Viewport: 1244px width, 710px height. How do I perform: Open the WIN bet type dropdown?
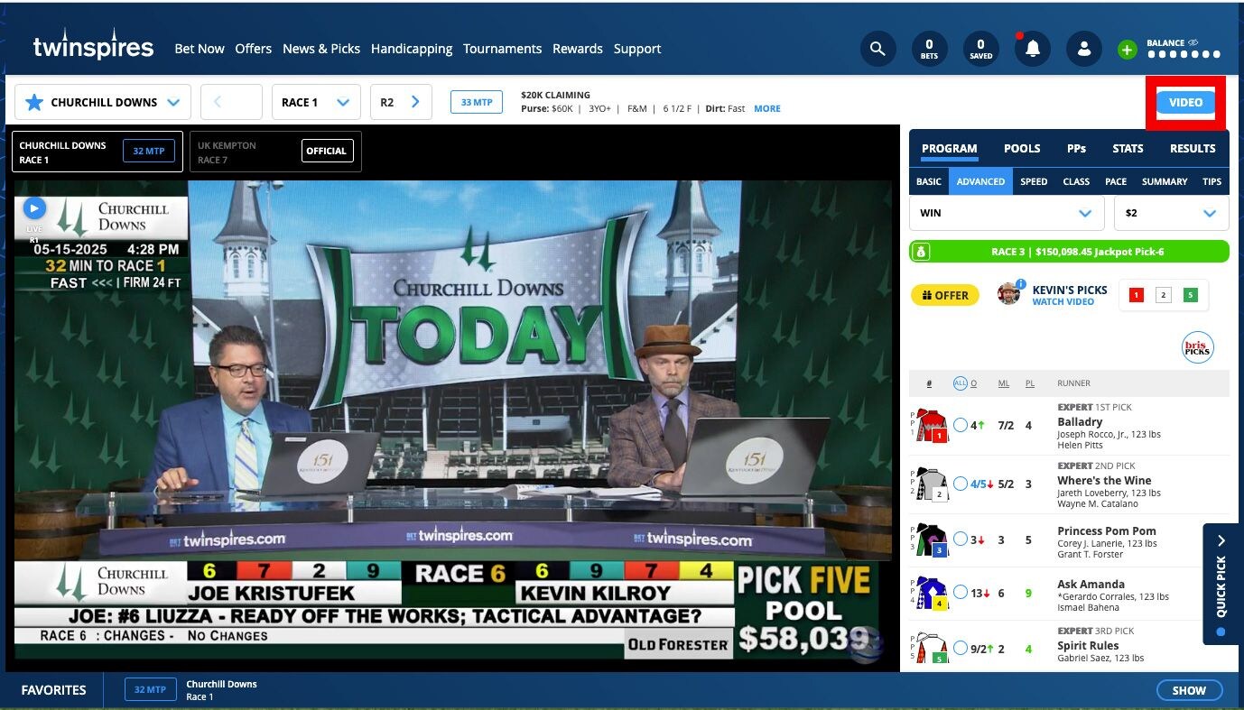point(1007,213)
